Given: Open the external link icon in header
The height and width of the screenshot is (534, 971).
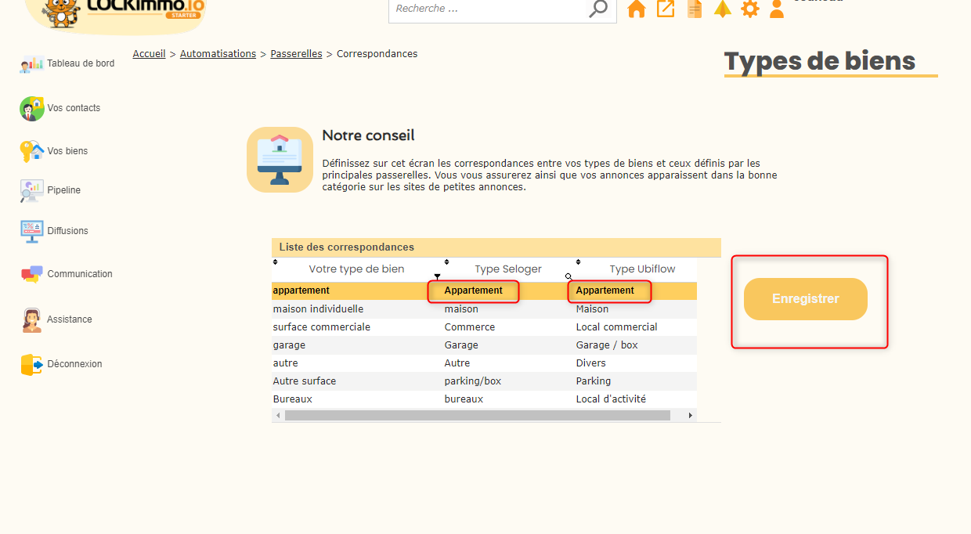Looking at the screenshot, I should click(666, 9).
